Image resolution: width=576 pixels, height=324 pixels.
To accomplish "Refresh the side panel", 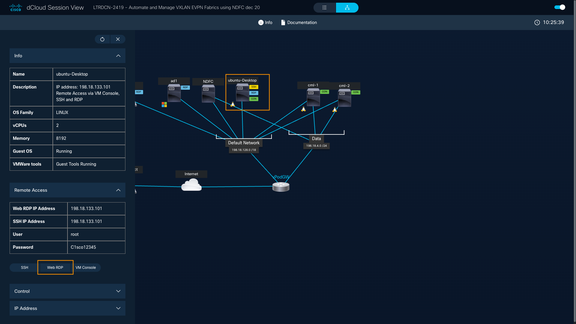I will click(102, 39).
